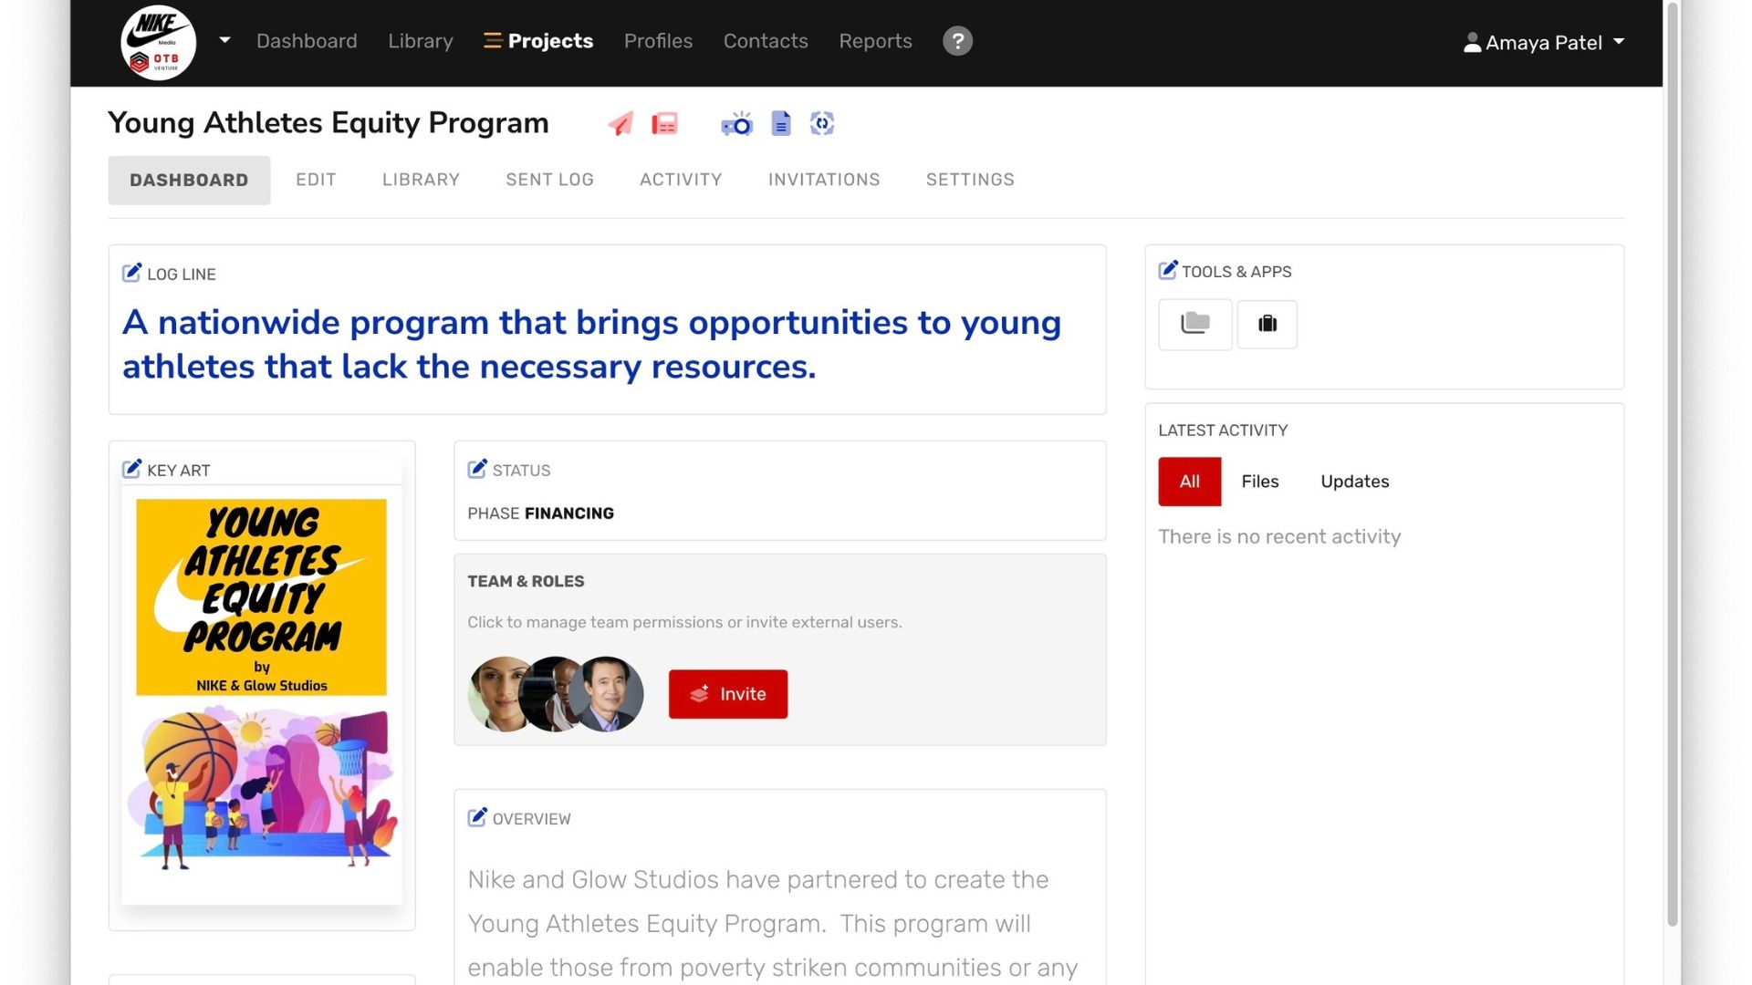This screenshot has width=1752, height=985.
Task: Switch to the Files activity filter
Action: point(1259,482)
